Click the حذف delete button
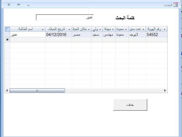Image resolution: width=182 pixels, height=137 pixels. 130,105
